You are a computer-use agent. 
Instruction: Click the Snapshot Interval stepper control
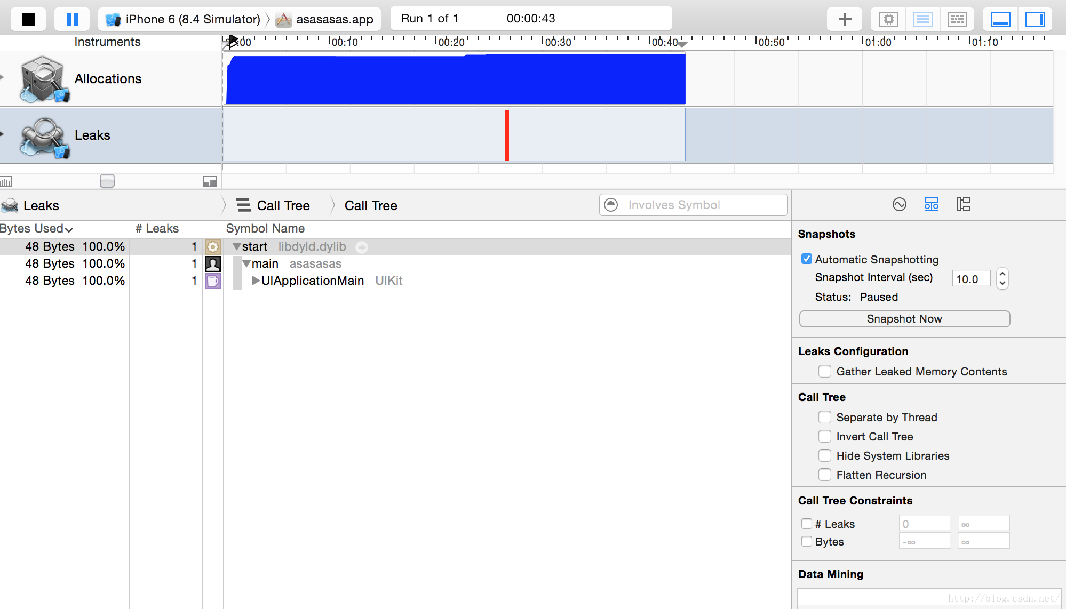[1003, 278]
